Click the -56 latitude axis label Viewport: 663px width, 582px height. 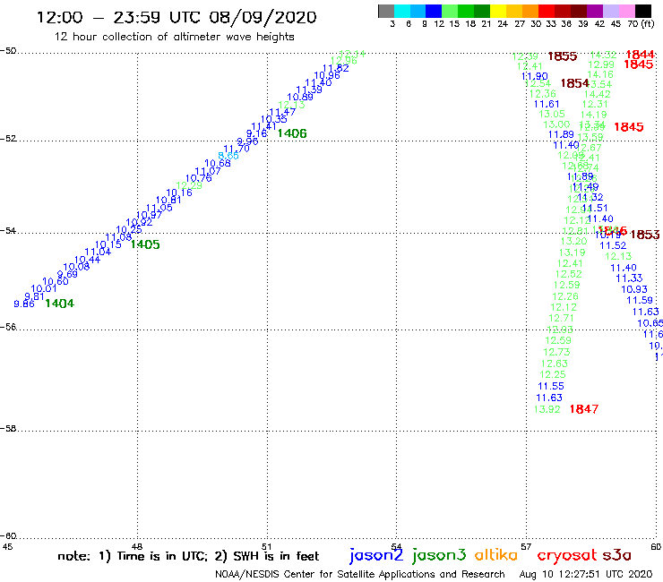[8, 327]
